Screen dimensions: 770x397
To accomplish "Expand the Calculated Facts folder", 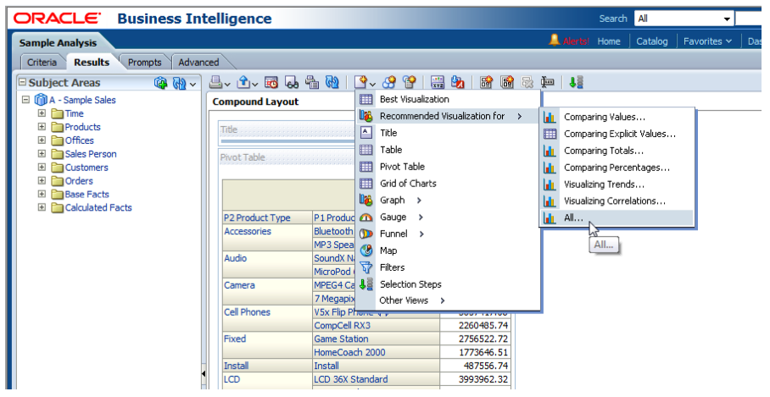I will pos(42,207).
